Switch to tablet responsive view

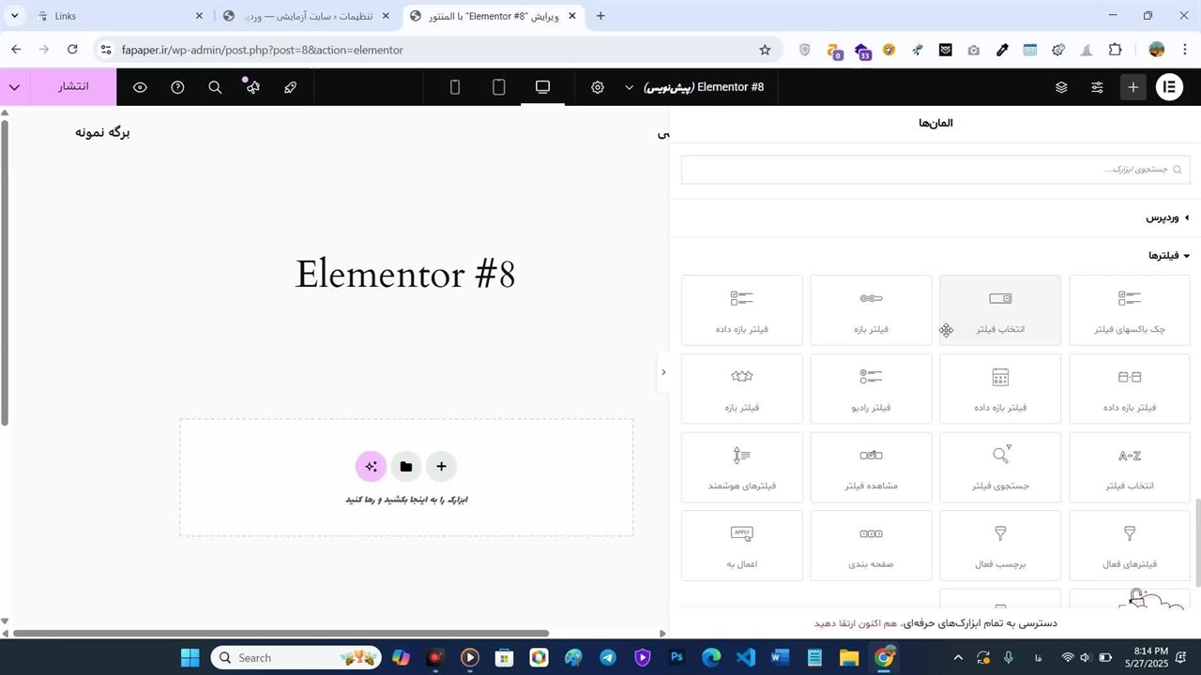[499, 87]
